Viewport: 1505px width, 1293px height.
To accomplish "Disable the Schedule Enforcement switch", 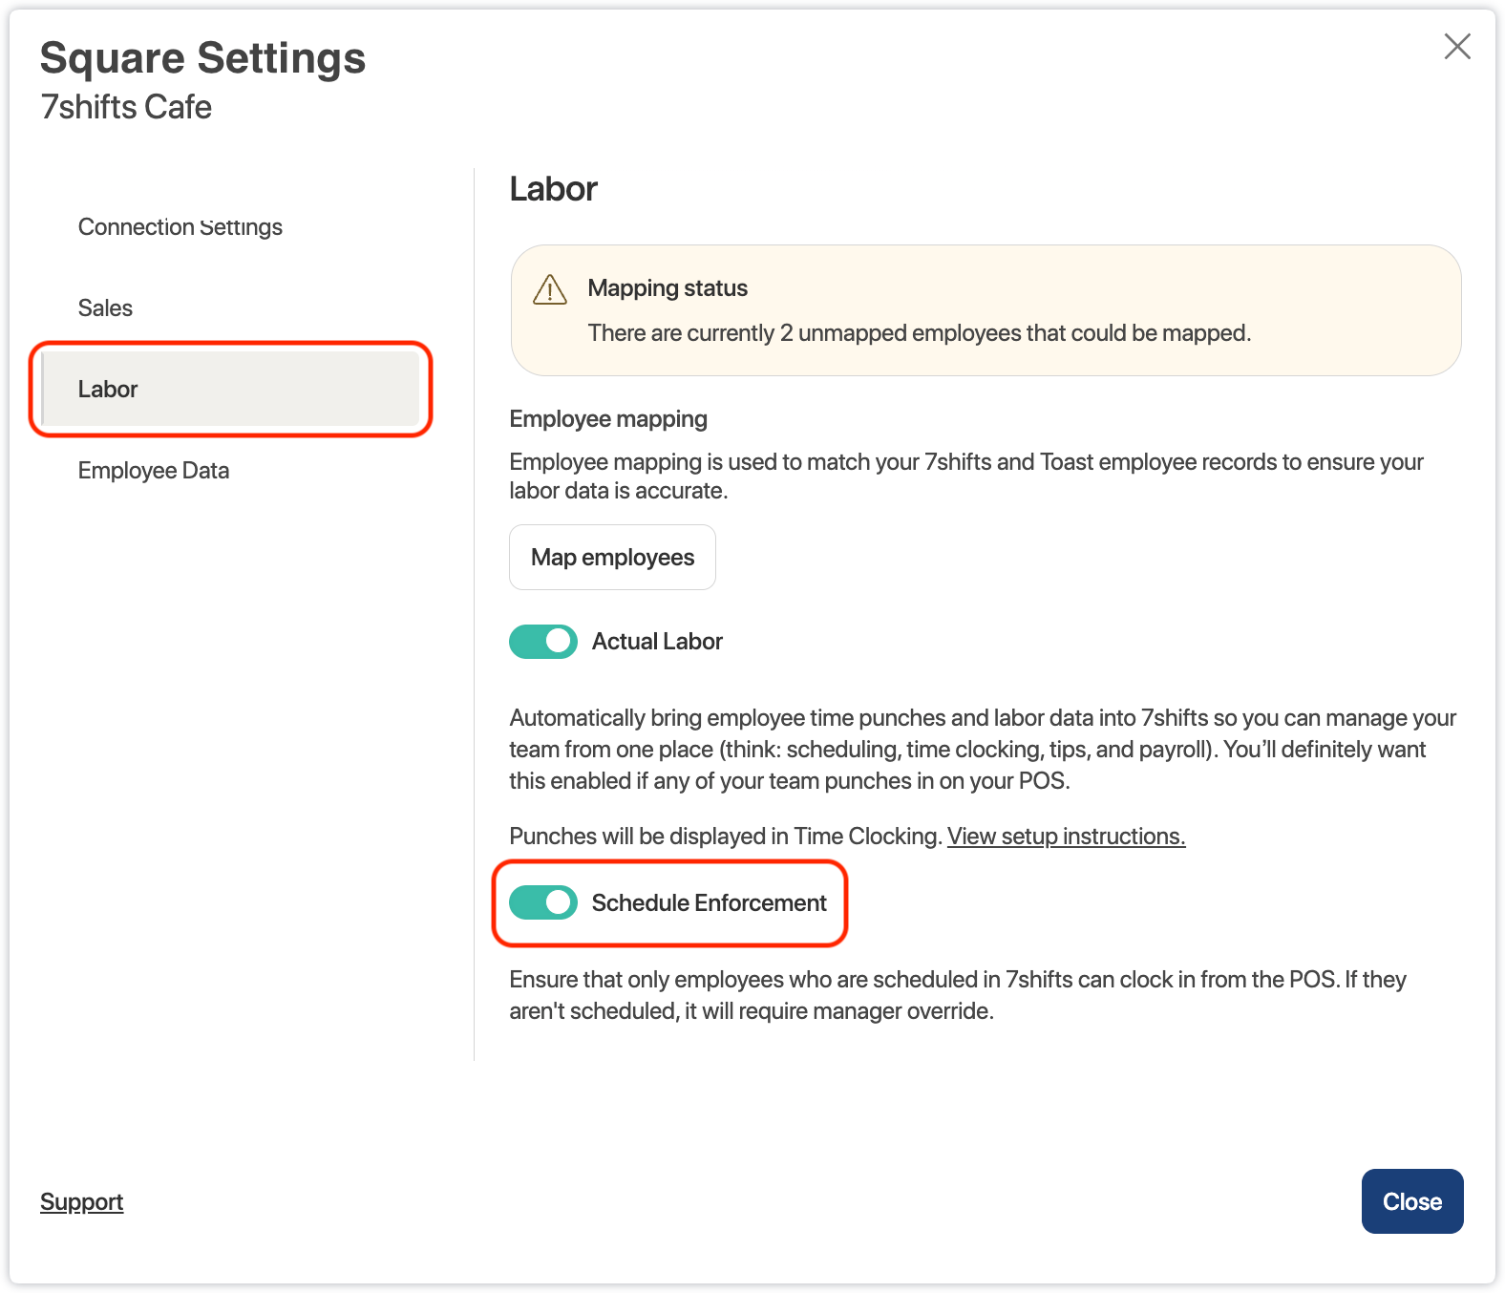I will [543, 903].
